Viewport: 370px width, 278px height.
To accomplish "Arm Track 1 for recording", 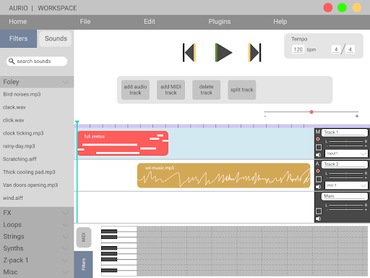I will point(318,139).
